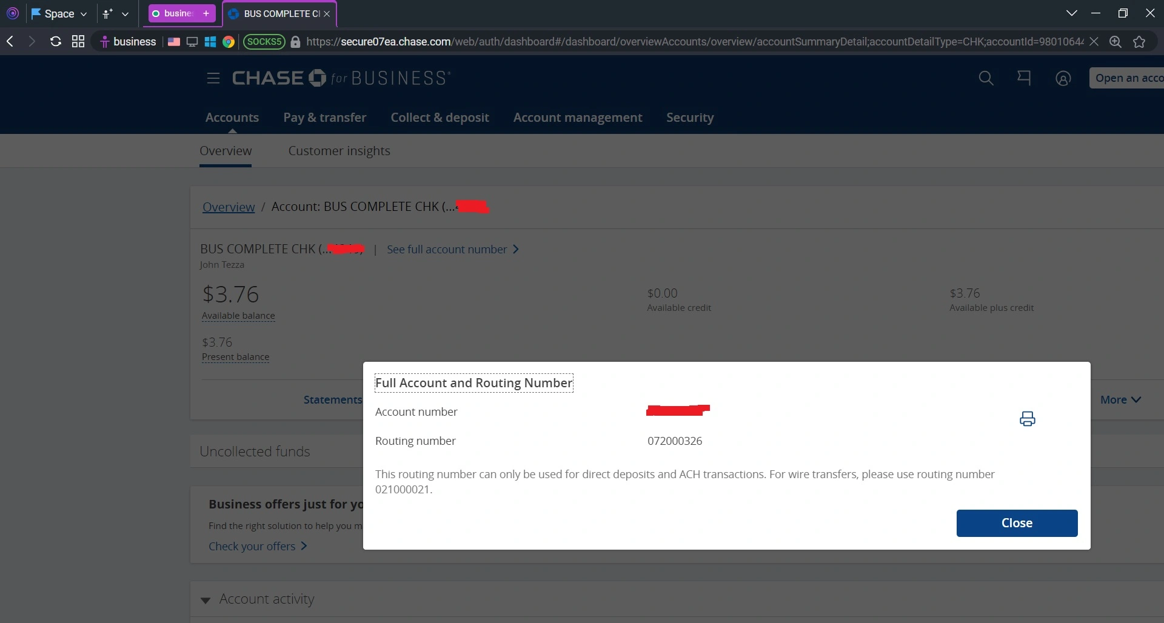The image size is (1164, 623).
Task: Click the Windows logo icon in address bar
Action: point(210,42)
